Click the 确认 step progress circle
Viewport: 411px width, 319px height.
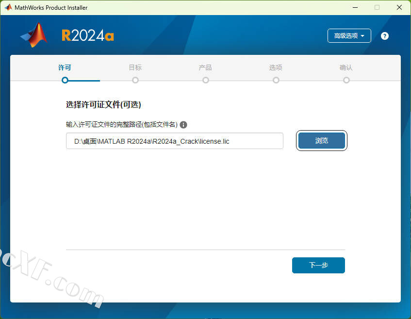(x=346, y=80)
